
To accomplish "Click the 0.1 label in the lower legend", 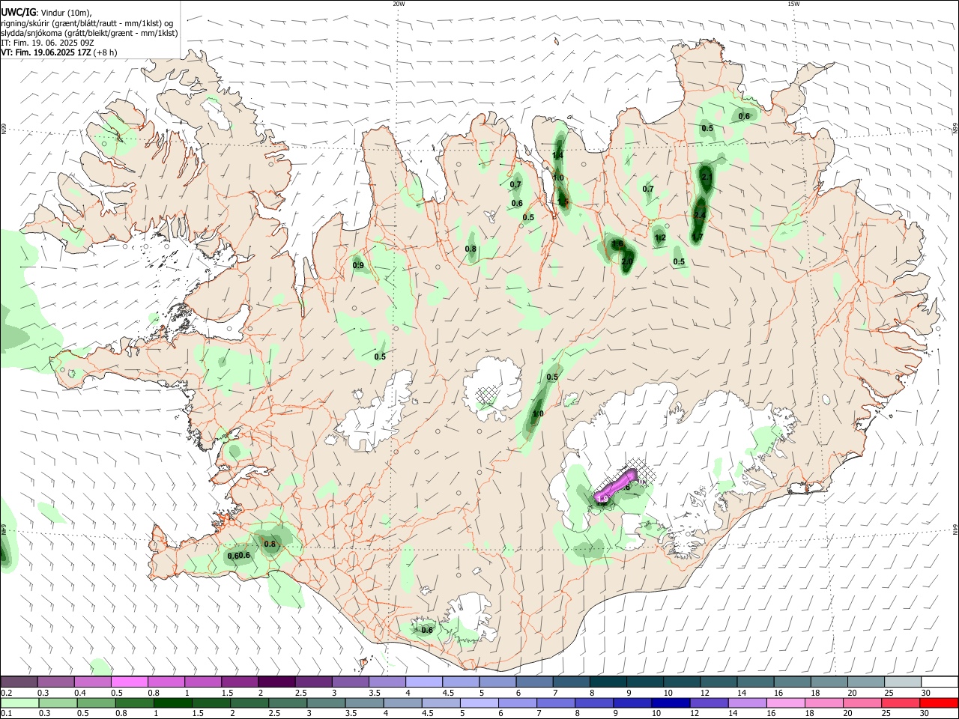I will pos(6,713).
